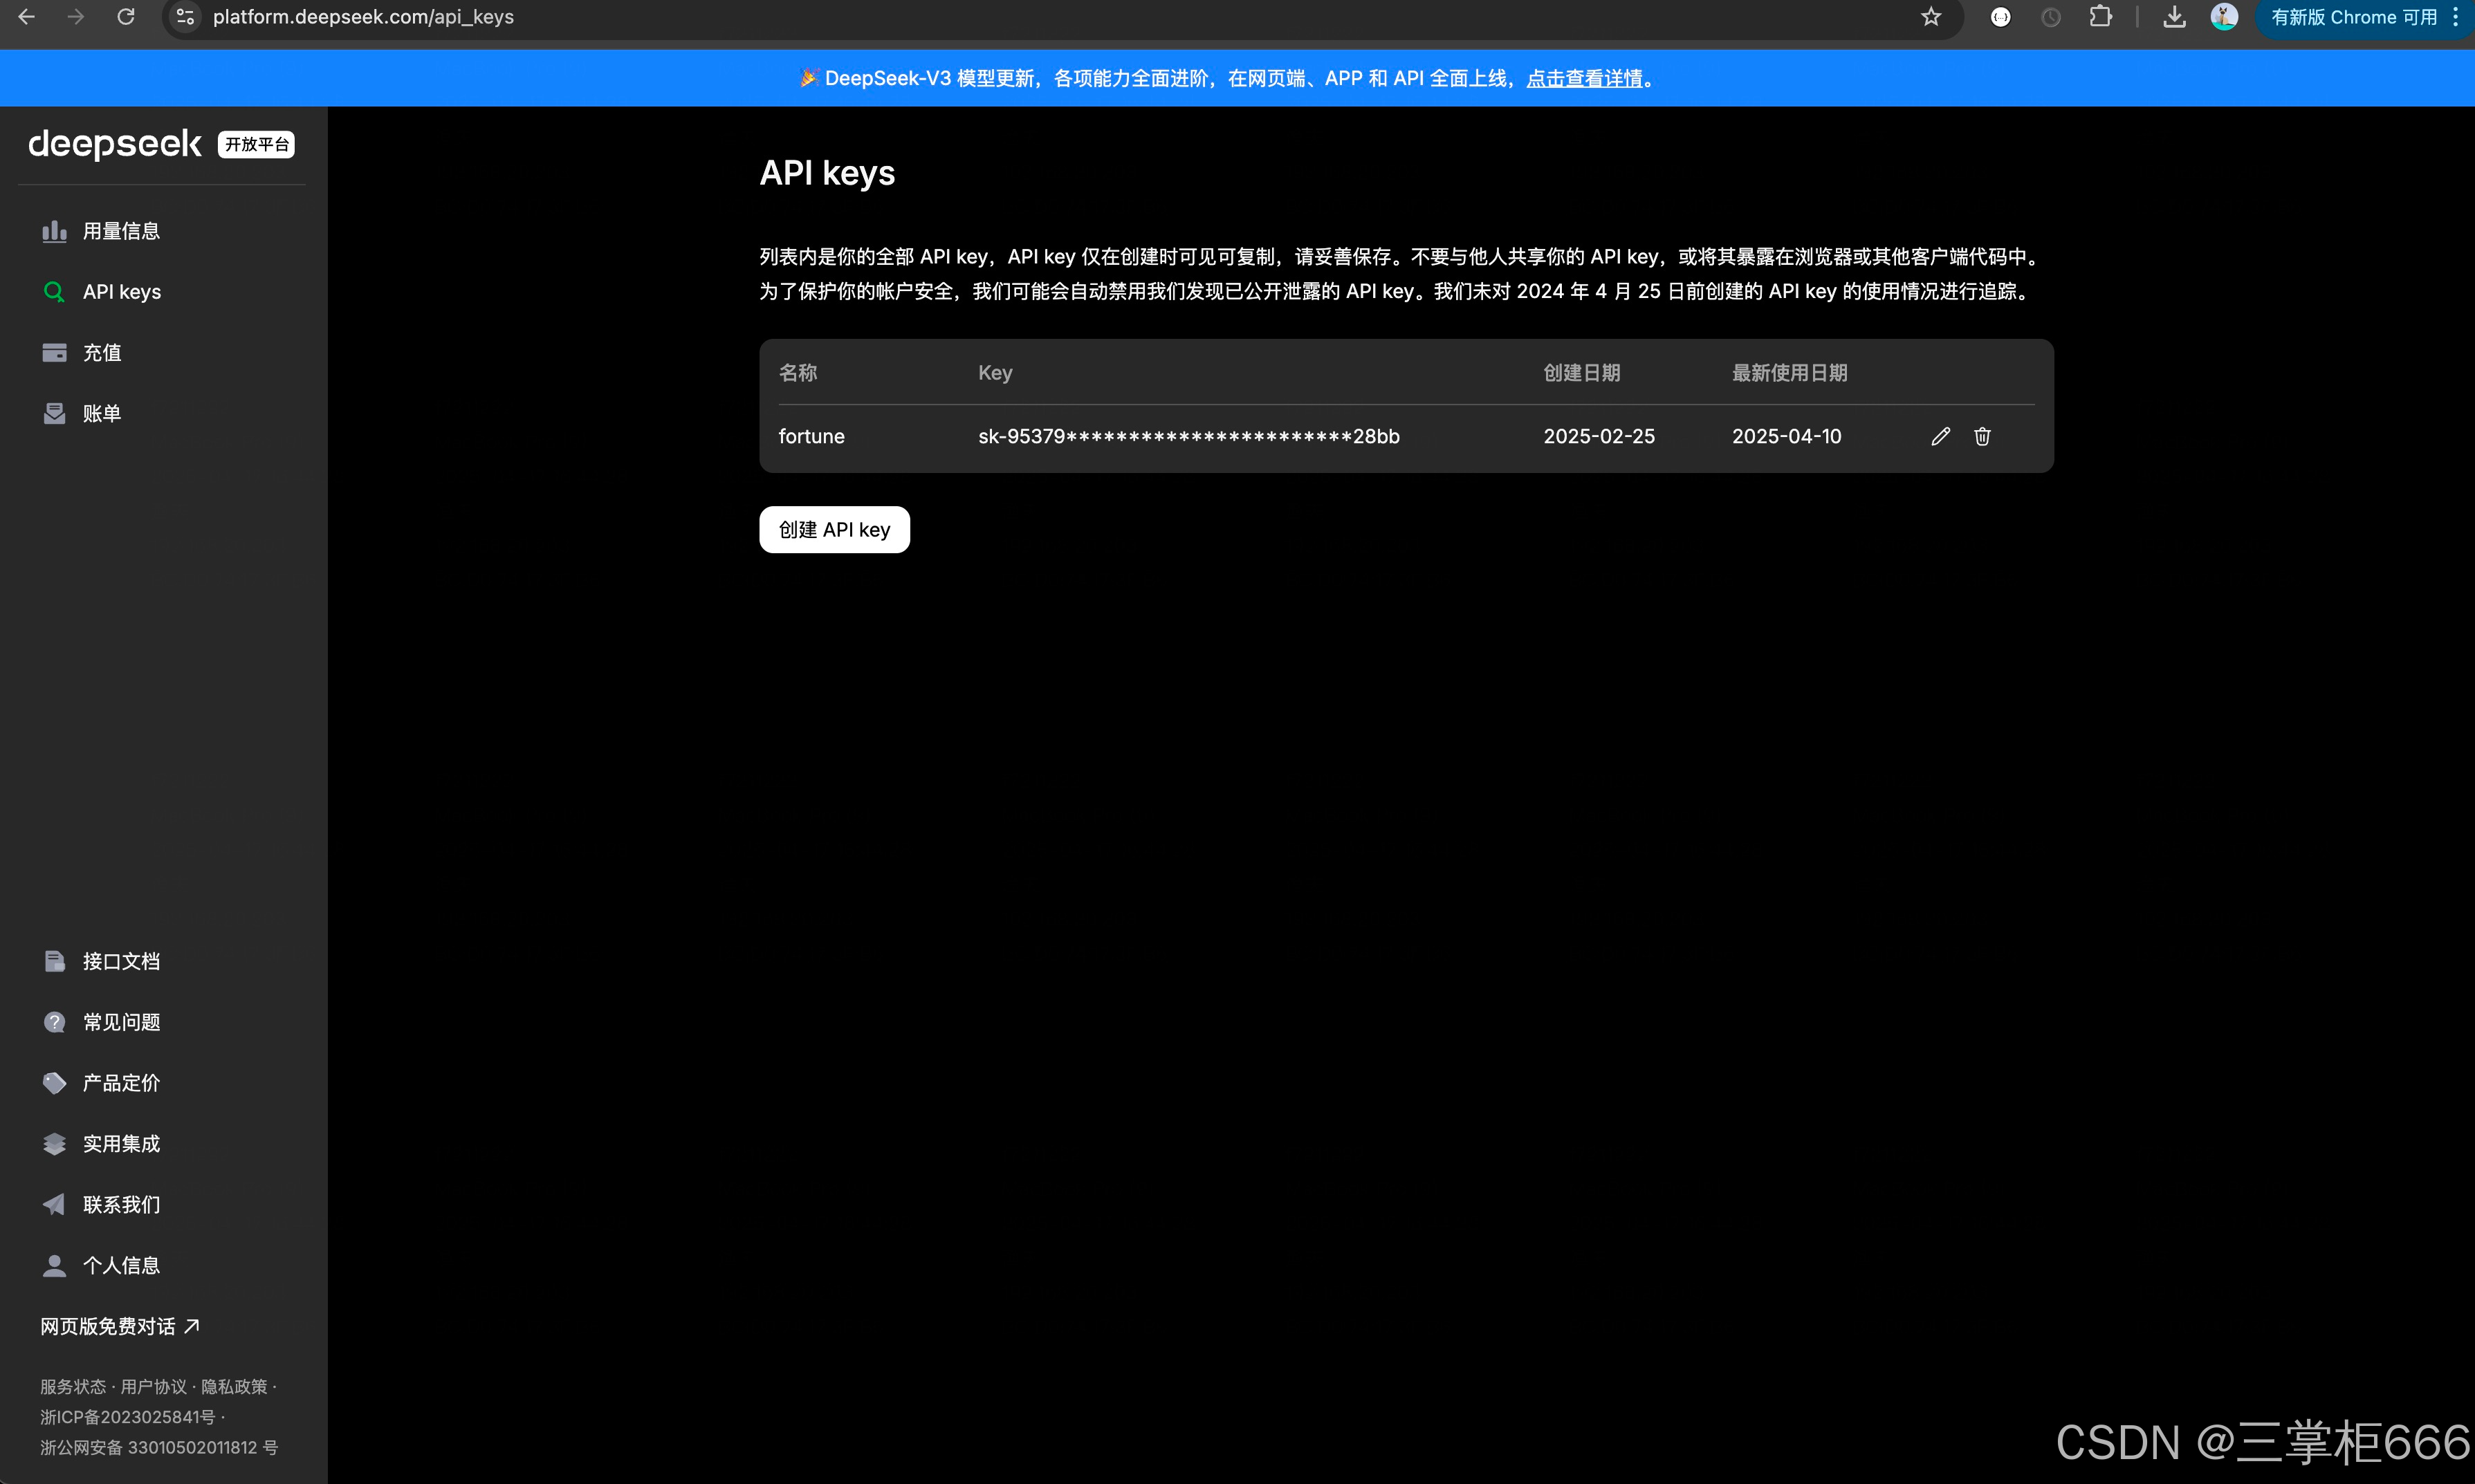Click the pencil edit icon for fortune key
The width and height of the screenshot is (2475, 1484).
pos(1940,436)
